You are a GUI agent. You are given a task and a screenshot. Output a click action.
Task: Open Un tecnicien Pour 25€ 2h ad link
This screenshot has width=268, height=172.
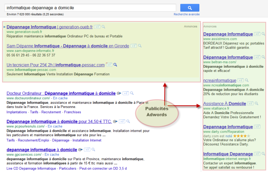point(55,65)
